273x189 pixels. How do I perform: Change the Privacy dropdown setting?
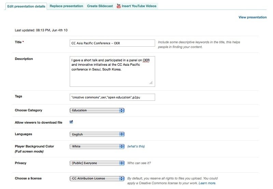[x=97, y=163]
